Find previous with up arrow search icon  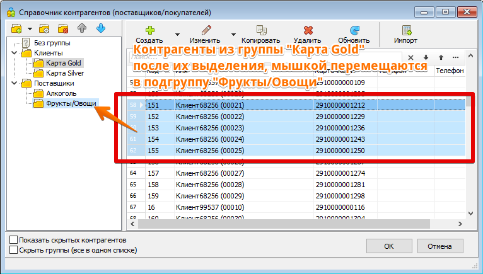click(441, 57)
